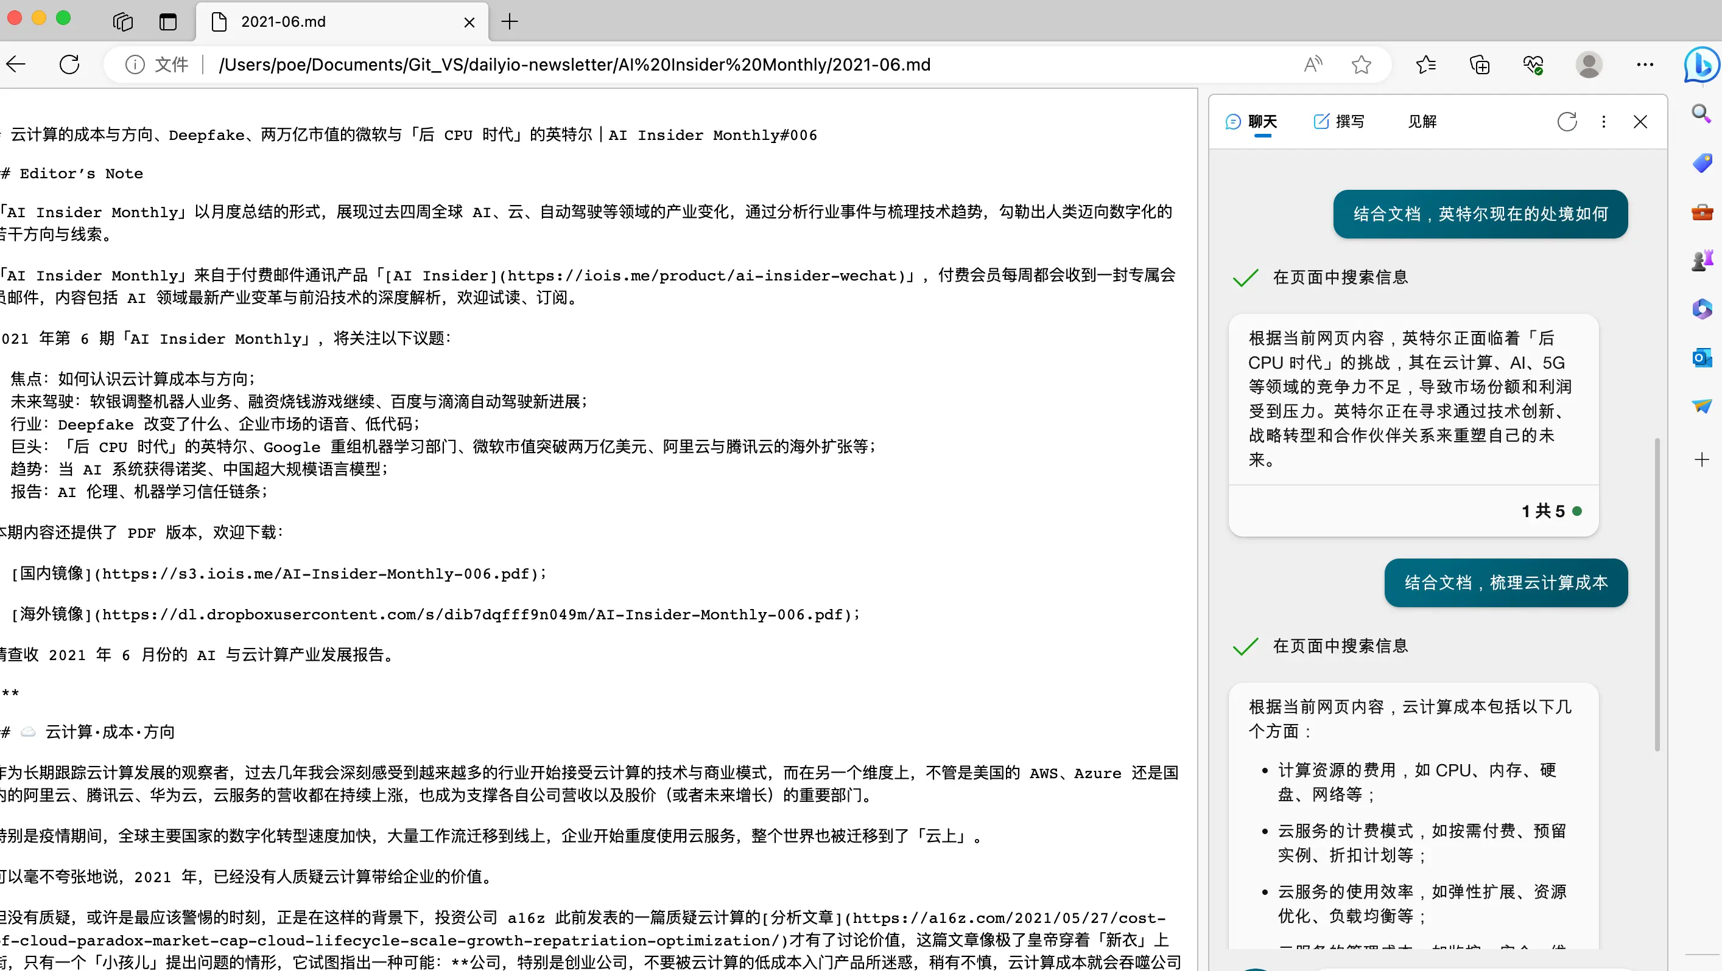Open Collections
Viewport: 1722px width, 971px height.
[1479, 64]
